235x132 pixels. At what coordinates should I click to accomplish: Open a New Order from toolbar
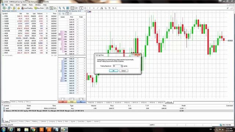point(39,8)
